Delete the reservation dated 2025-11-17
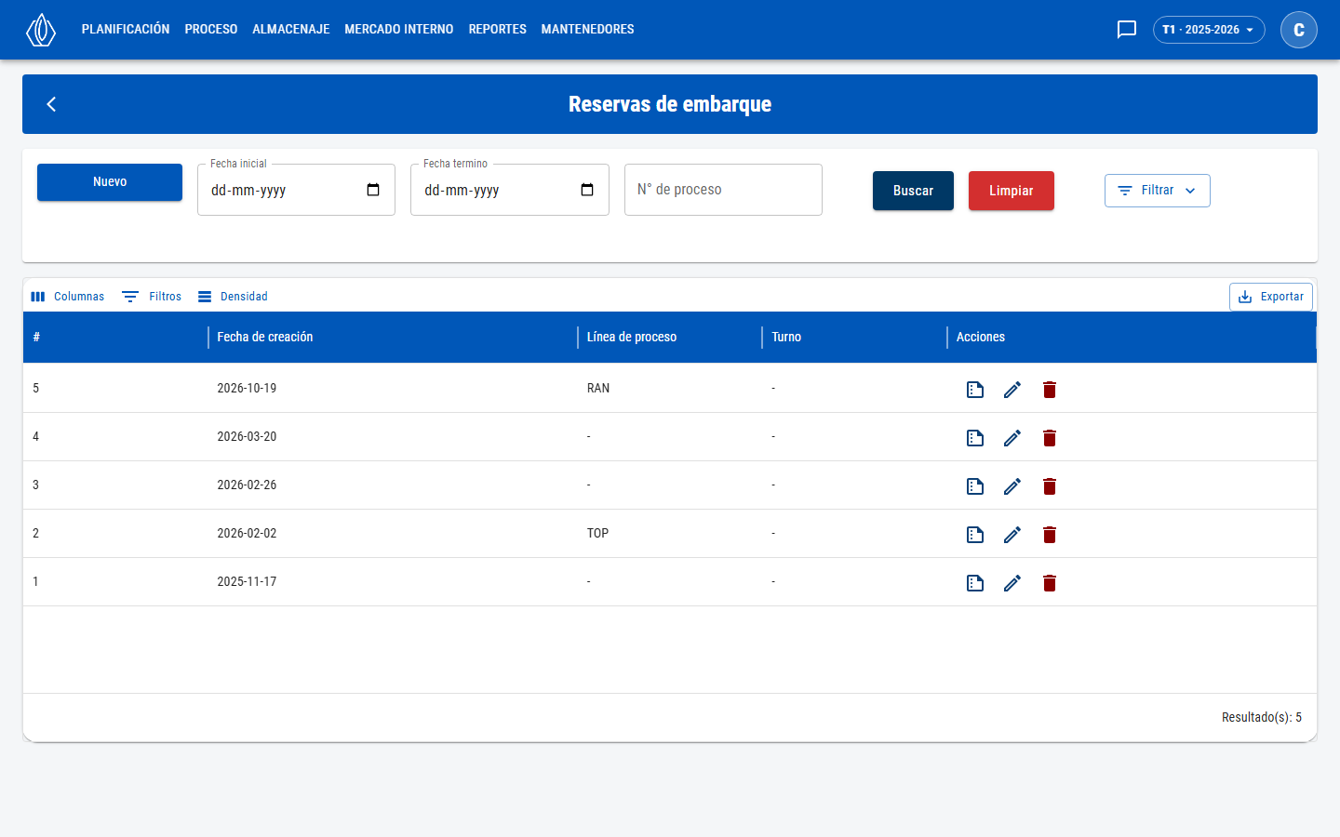Viewport: 1340px width, 837px height. (x=1050, y=583)
